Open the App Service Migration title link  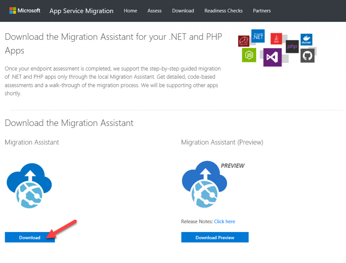point(81,11)
